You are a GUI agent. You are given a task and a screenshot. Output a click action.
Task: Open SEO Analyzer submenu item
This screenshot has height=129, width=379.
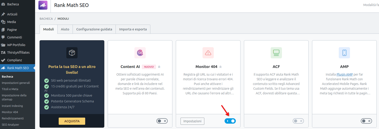click(10, 125)
